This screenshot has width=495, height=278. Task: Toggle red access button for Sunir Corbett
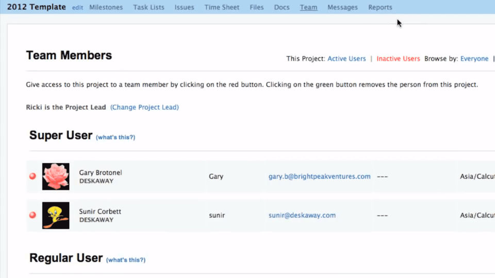point(32,215)
